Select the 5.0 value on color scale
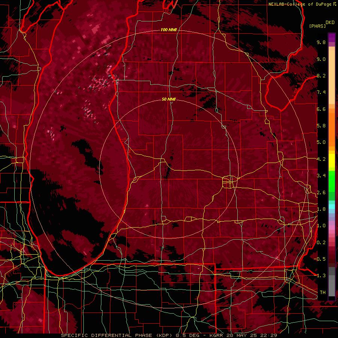Screen dimensions: 338x338 click(321, 142)
